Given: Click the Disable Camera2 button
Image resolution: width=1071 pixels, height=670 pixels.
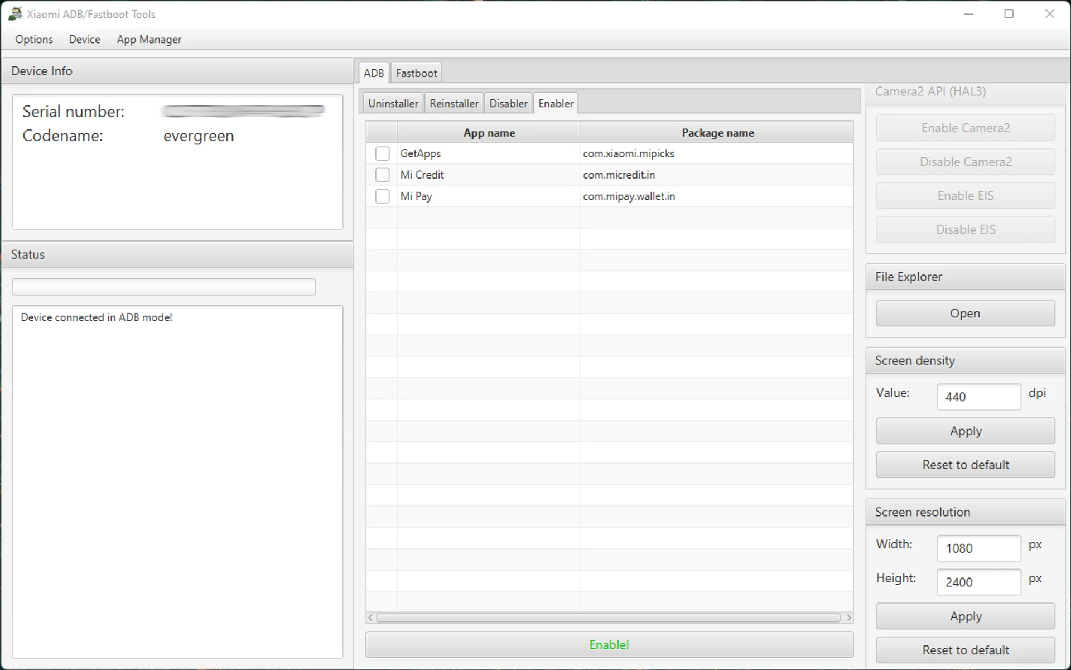Looking at the screenshot, I should click(x=966, y=162).
